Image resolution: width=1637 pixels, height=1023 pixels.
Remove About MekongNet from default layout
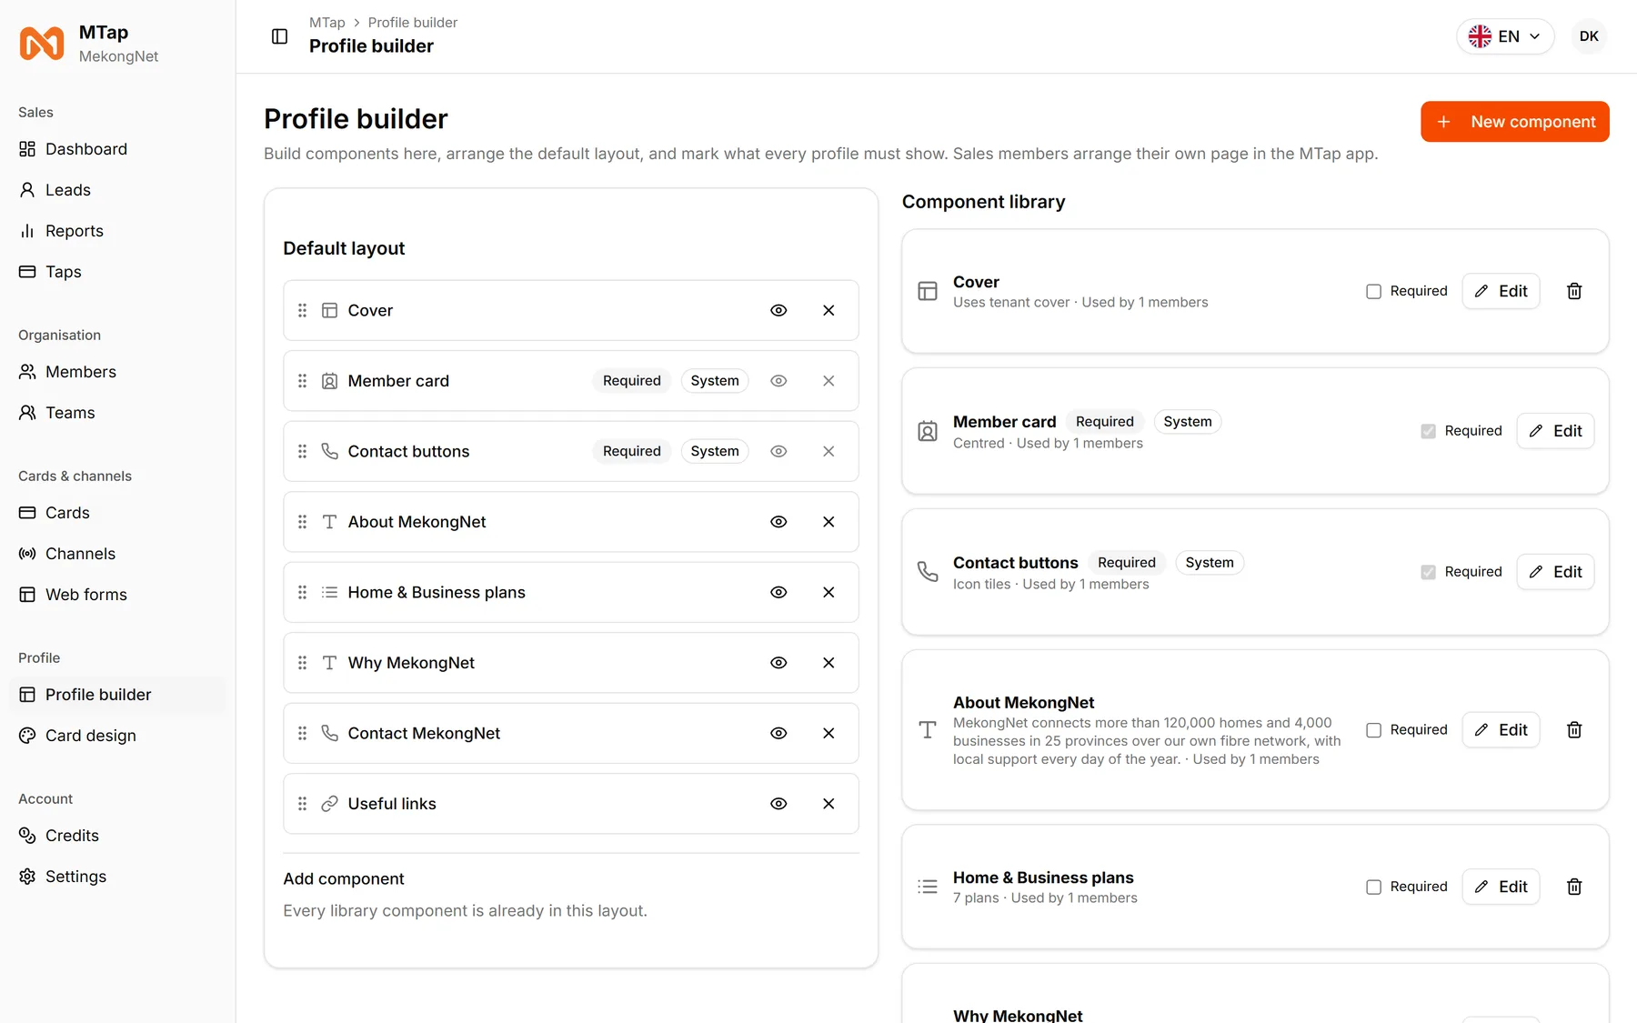(829, 522)
